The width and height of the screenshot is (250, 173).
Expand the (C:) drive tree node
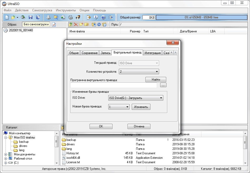pyautogui.click(x=6, y=163)
